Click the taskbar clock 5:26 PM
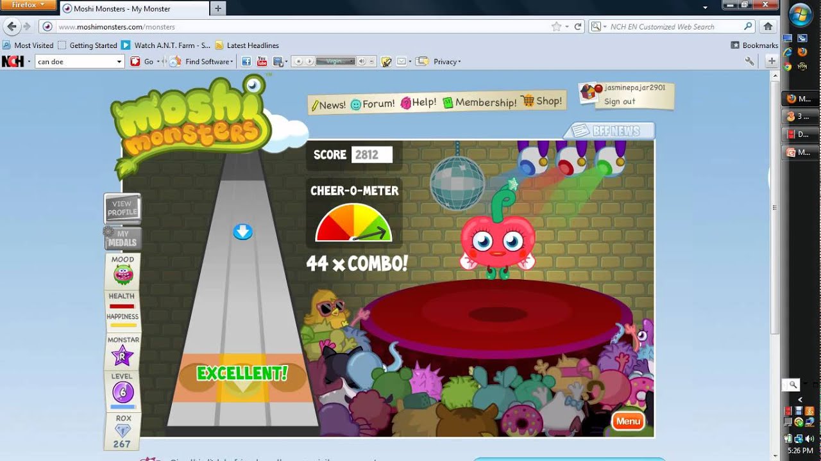Image resolution: width=821 pixels, height=461 pixels. tap(800, 451)
